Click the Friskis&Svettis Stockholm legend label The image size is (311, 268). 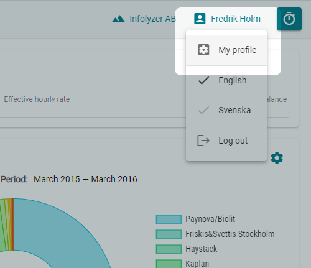point(230,234)
